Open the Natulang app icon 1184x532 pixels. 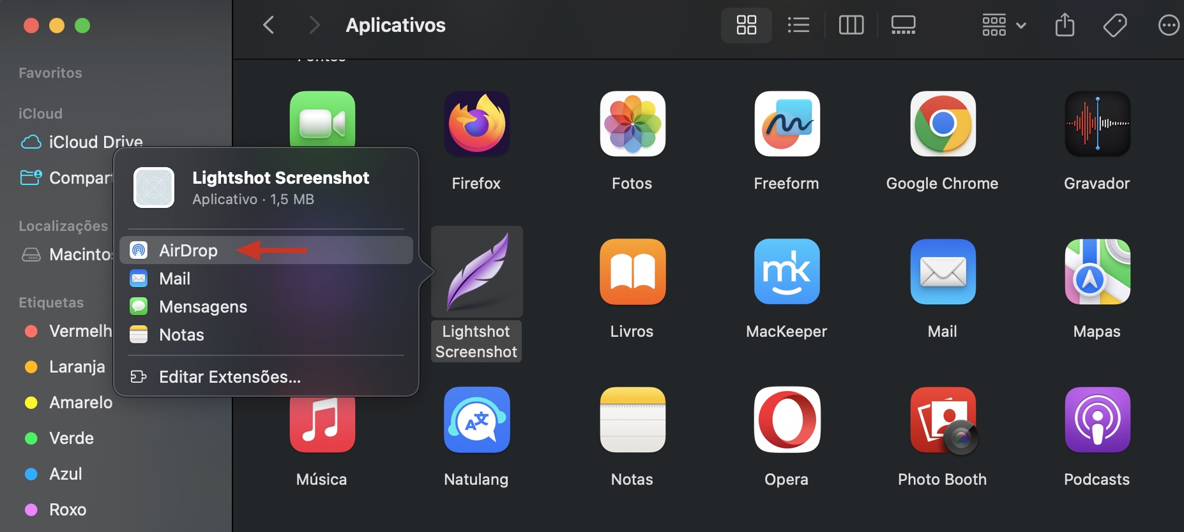477,420
